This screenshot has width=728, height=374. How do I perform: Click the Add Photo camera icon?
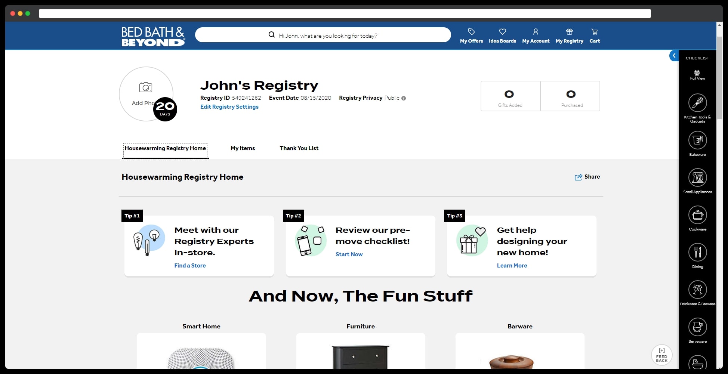(x=146, y=87)
